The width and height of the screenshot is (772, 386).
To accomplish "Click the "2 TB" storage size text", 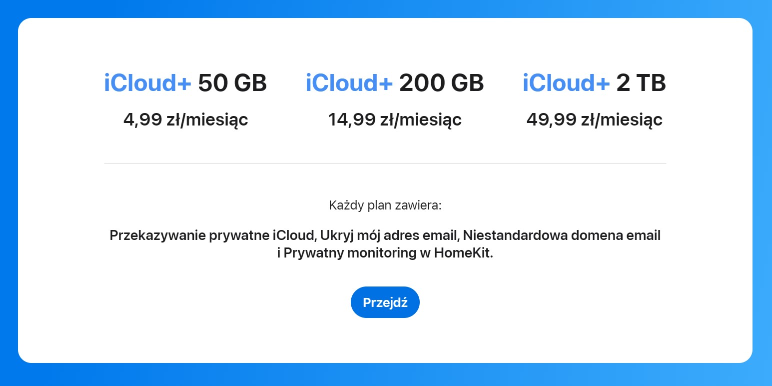I will pyautogui.click(x=641, y=83).
